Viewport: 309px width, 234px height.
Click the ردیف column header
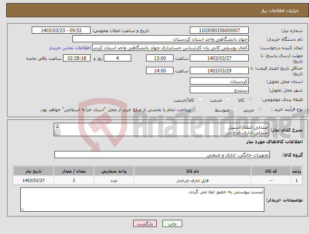click(296, 171)
